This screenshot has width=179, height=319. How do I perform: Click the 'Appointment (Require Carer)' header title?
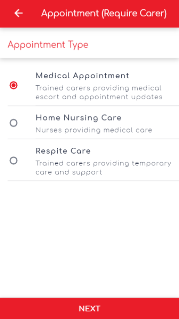(x=104, y=13)
